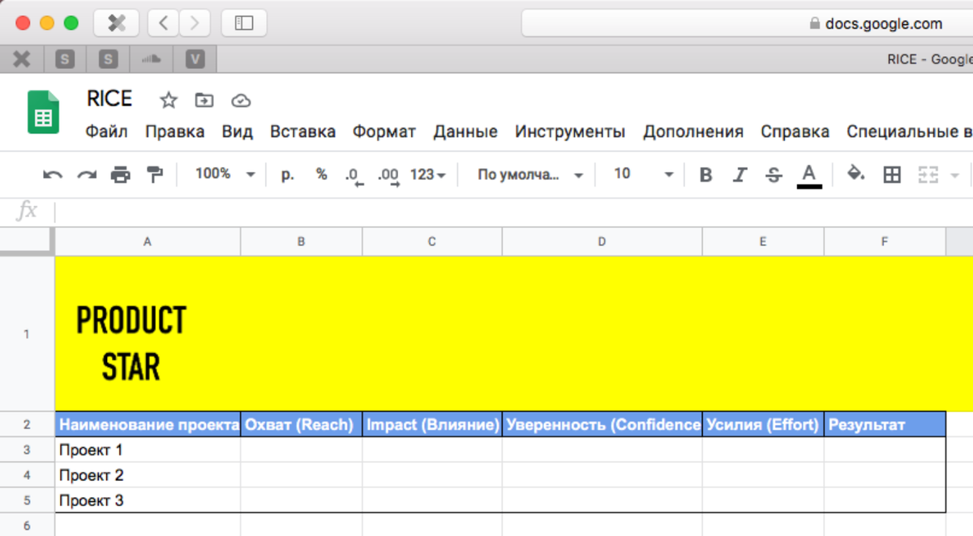
Task: Click the merge cells icon
Action: click(x=928, y=174)
